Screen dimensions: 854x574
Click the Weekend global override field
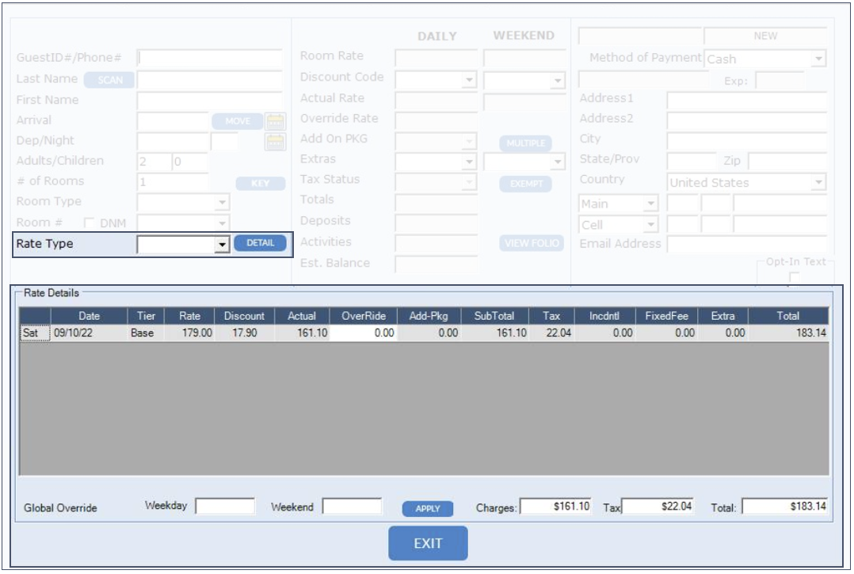click(x=352, y=507)
